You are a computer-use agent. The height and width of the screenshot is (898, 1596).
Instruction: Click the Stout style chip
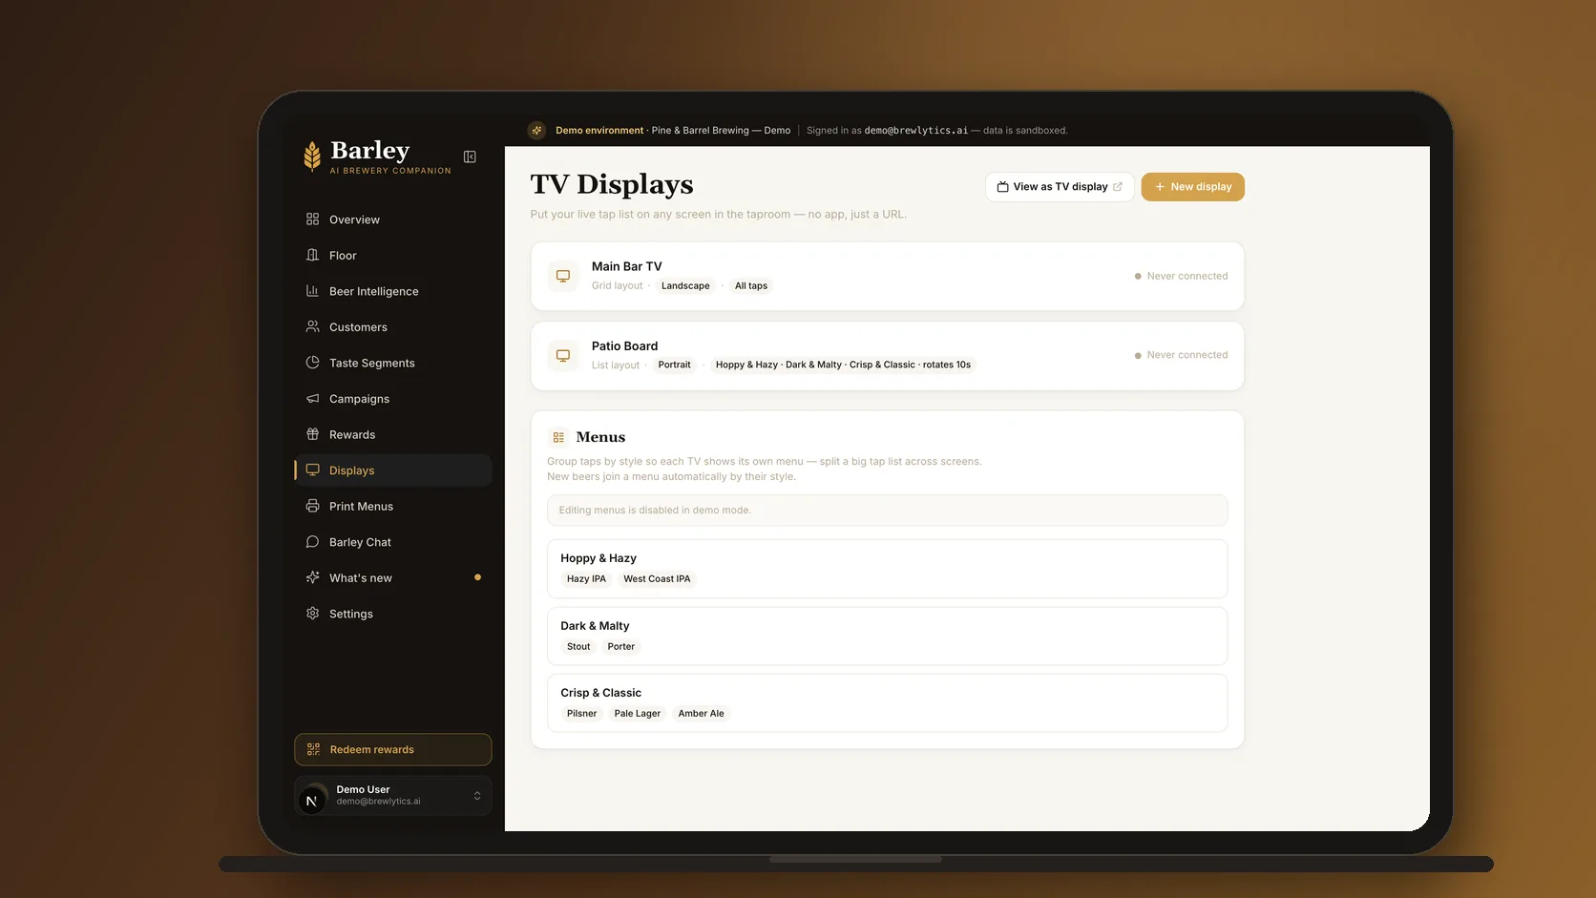[x=578, y=646]
